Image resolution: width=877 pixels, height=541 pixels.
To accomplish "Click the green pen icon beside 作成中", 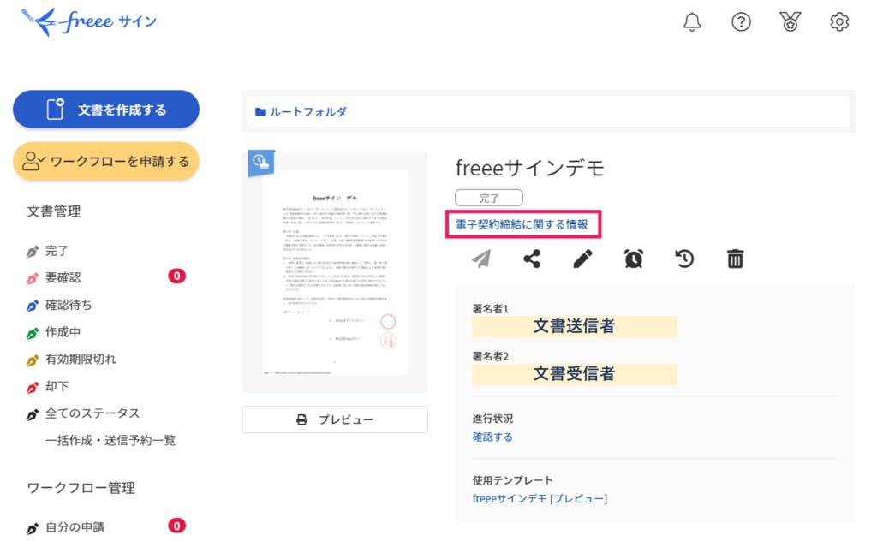I will [x=33, y=333].
